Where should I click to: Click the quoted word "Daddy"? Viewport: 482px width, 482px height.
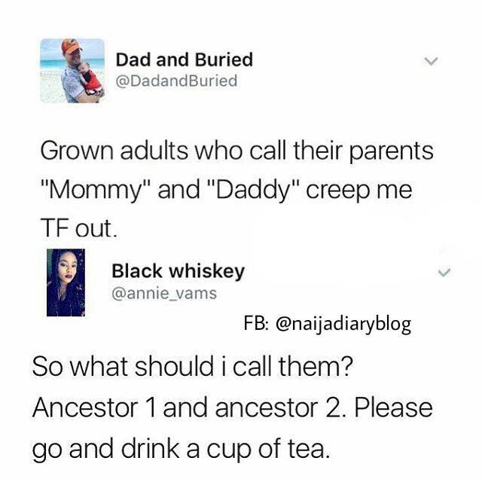[253, 190]
